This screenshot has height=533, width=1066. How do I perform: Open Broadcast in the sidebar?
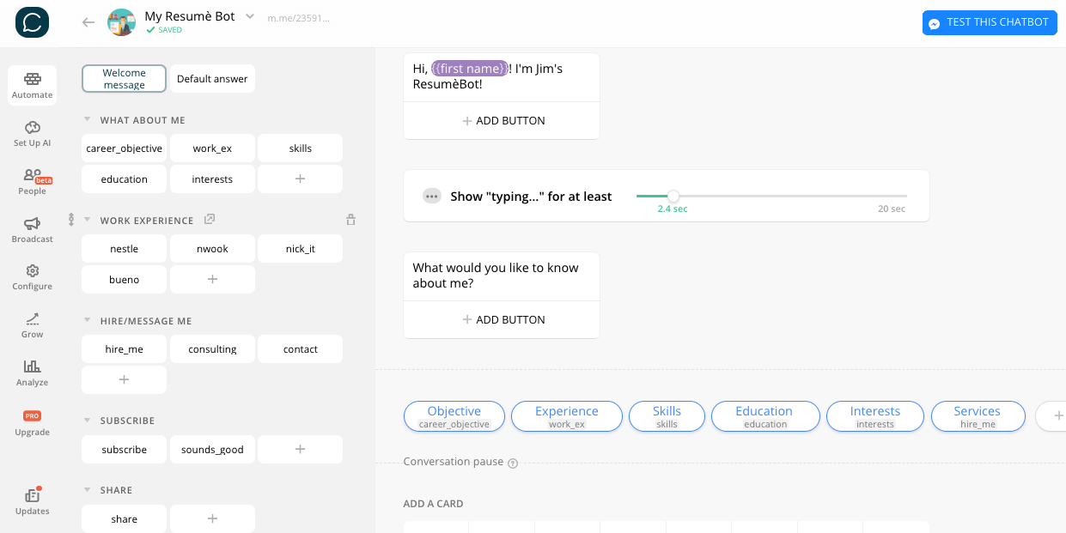(x=33, y=229)
